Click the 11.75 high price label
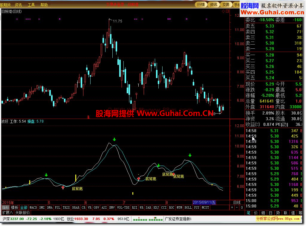Screen dimensions: 306x226 tap(117, 21)
